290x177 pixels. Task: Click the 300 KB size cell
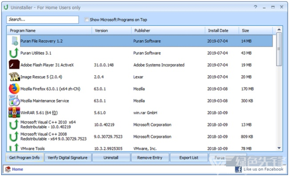pos(247,100)
